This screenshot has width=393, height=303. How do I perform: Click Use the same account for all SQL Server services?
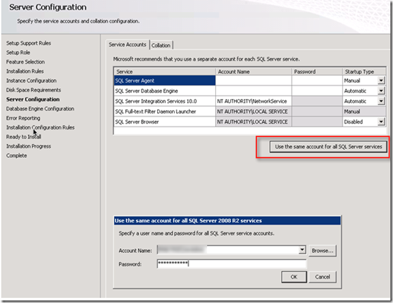[x=328, y=146]
